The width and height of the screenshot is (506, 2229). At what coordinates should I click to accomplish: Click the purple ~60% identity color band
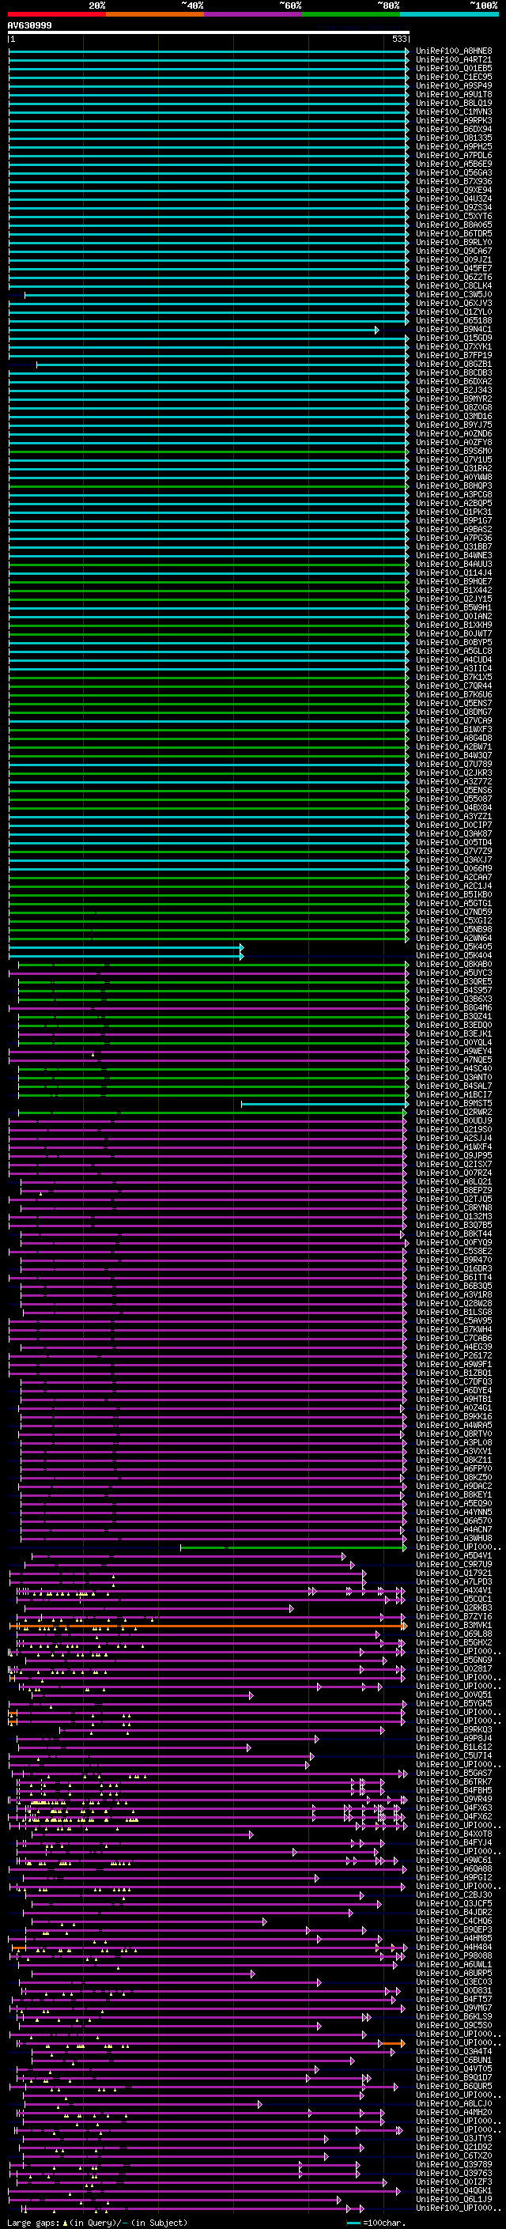tap(254, 15)
